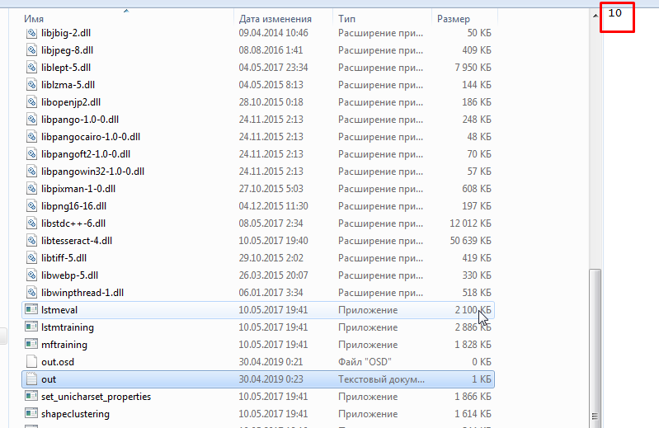Click file name libpixman-1-0.dll
This screenshot has height=428, width=659.
click(x=78, y=189)
